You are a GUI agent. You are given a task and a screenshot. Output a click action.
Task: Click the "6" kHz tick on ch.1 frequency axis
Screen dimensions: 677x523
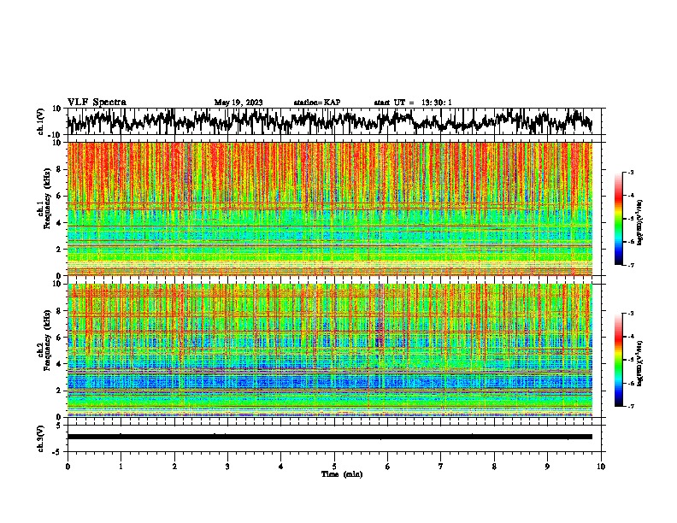coord(59,197)
